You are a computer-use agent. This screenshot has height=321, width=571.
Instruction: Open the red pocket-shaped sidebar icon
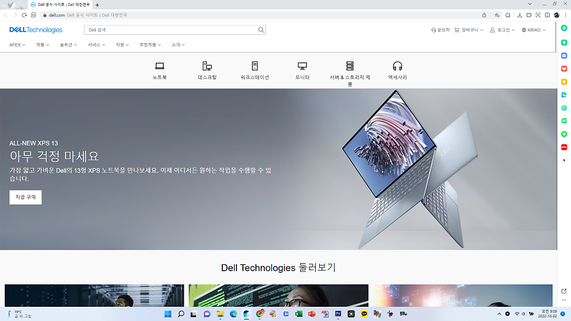pyautogui.click(x=564, y=69)
